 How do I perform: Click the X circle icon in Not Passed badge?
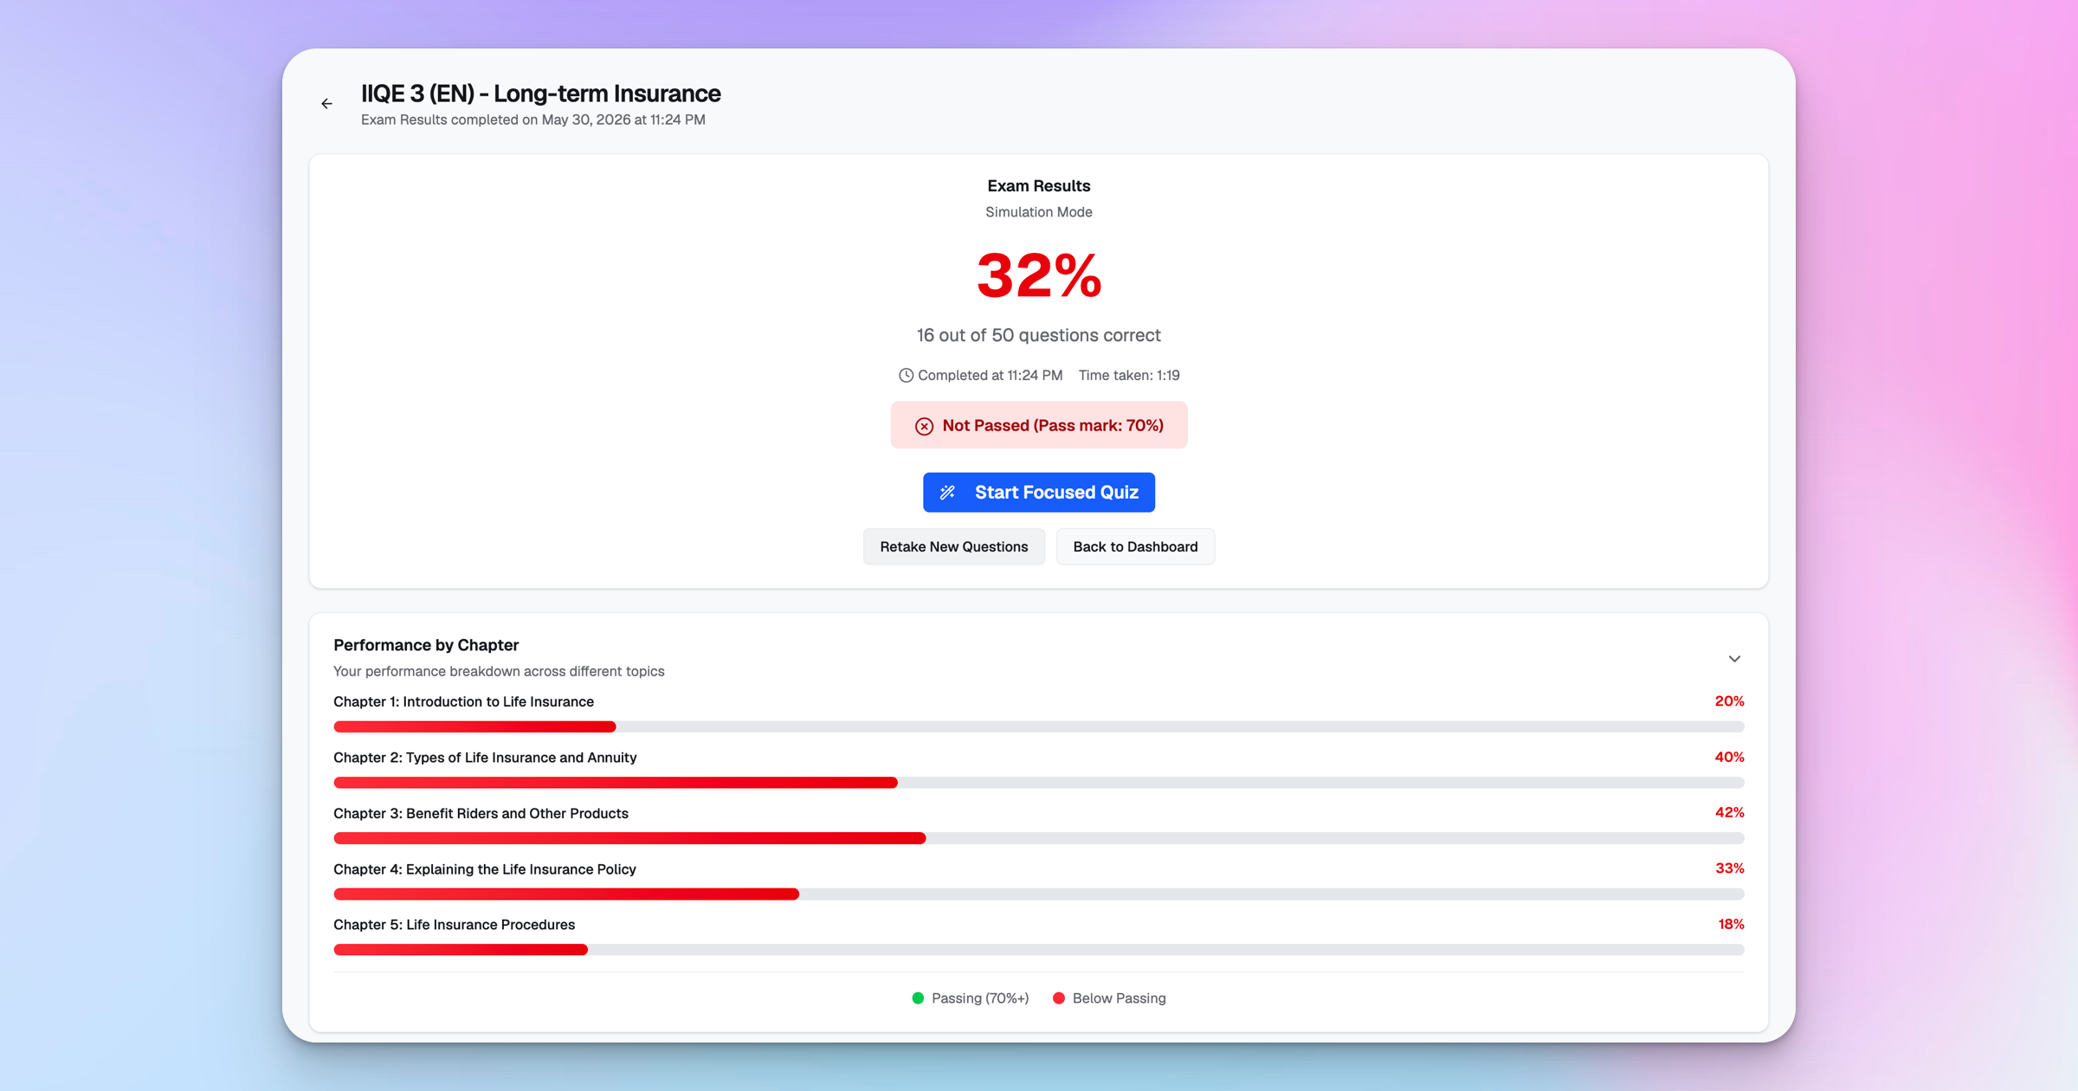(x=924, y=426)
